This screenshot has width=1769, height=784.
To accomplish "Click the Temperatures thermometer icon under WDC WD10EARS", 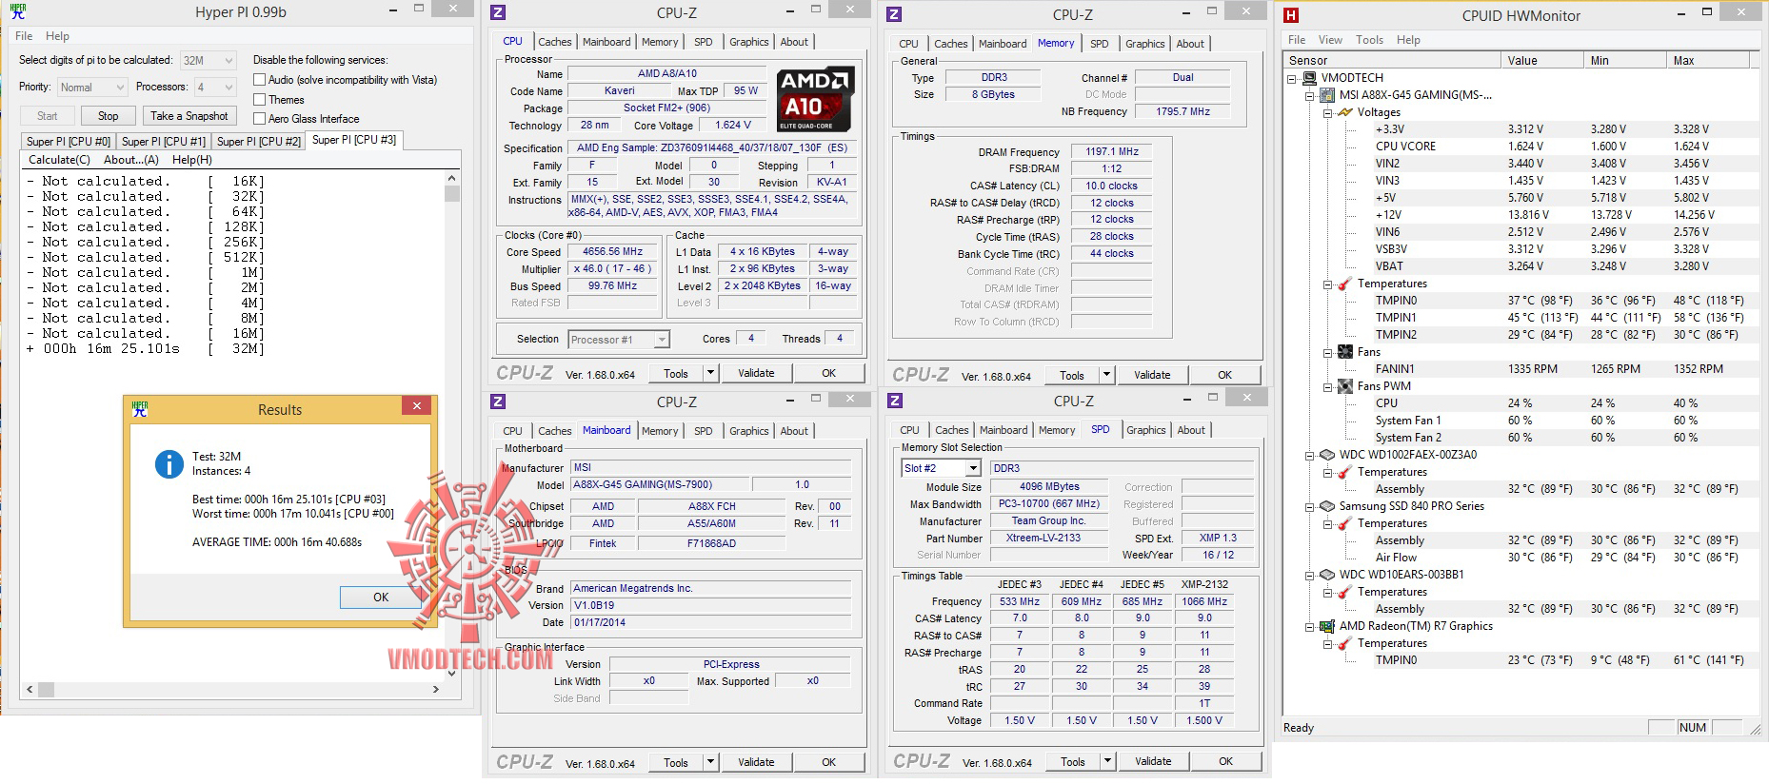I will point(1344,592).
